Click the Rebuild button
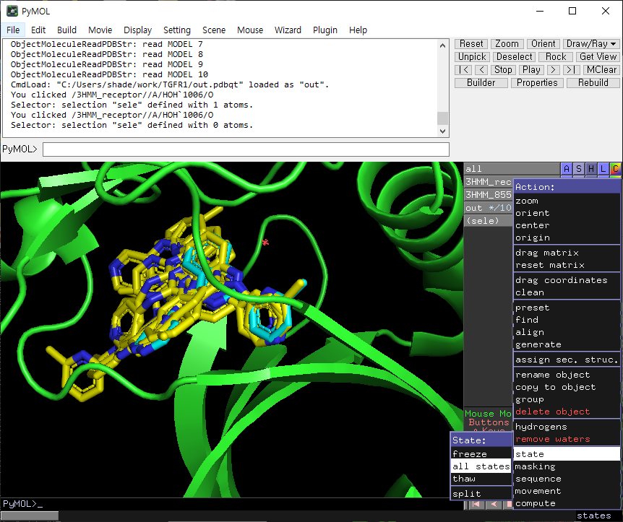Image resolution: width=623 pixels, height=522 pixels. [x=593, y=83]
